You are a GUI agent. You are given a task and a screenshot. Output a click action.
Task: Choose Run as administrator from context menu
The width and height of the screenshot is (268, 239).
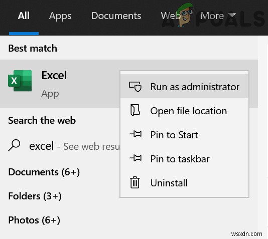pyautogui.click(x=184, y=87)
